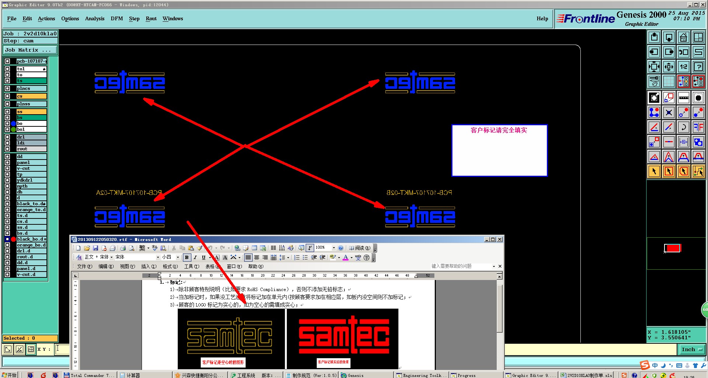Open the wrench and palette settings icon

654,81
